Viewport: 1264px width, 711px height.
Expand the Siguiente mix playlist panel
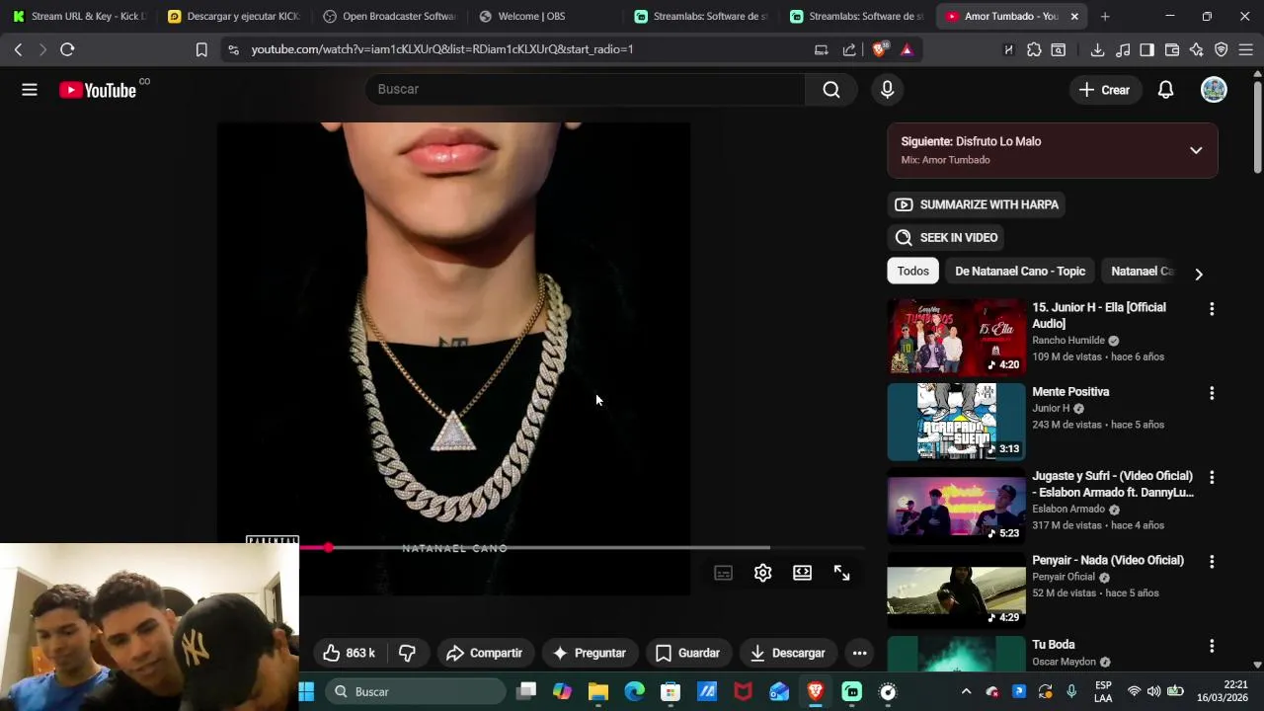(1196, 150)
